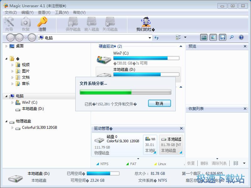Screen dimensions: 251x188
Task: Click the 已用空间 usage bar in status area
Action: tap(103, 174)
